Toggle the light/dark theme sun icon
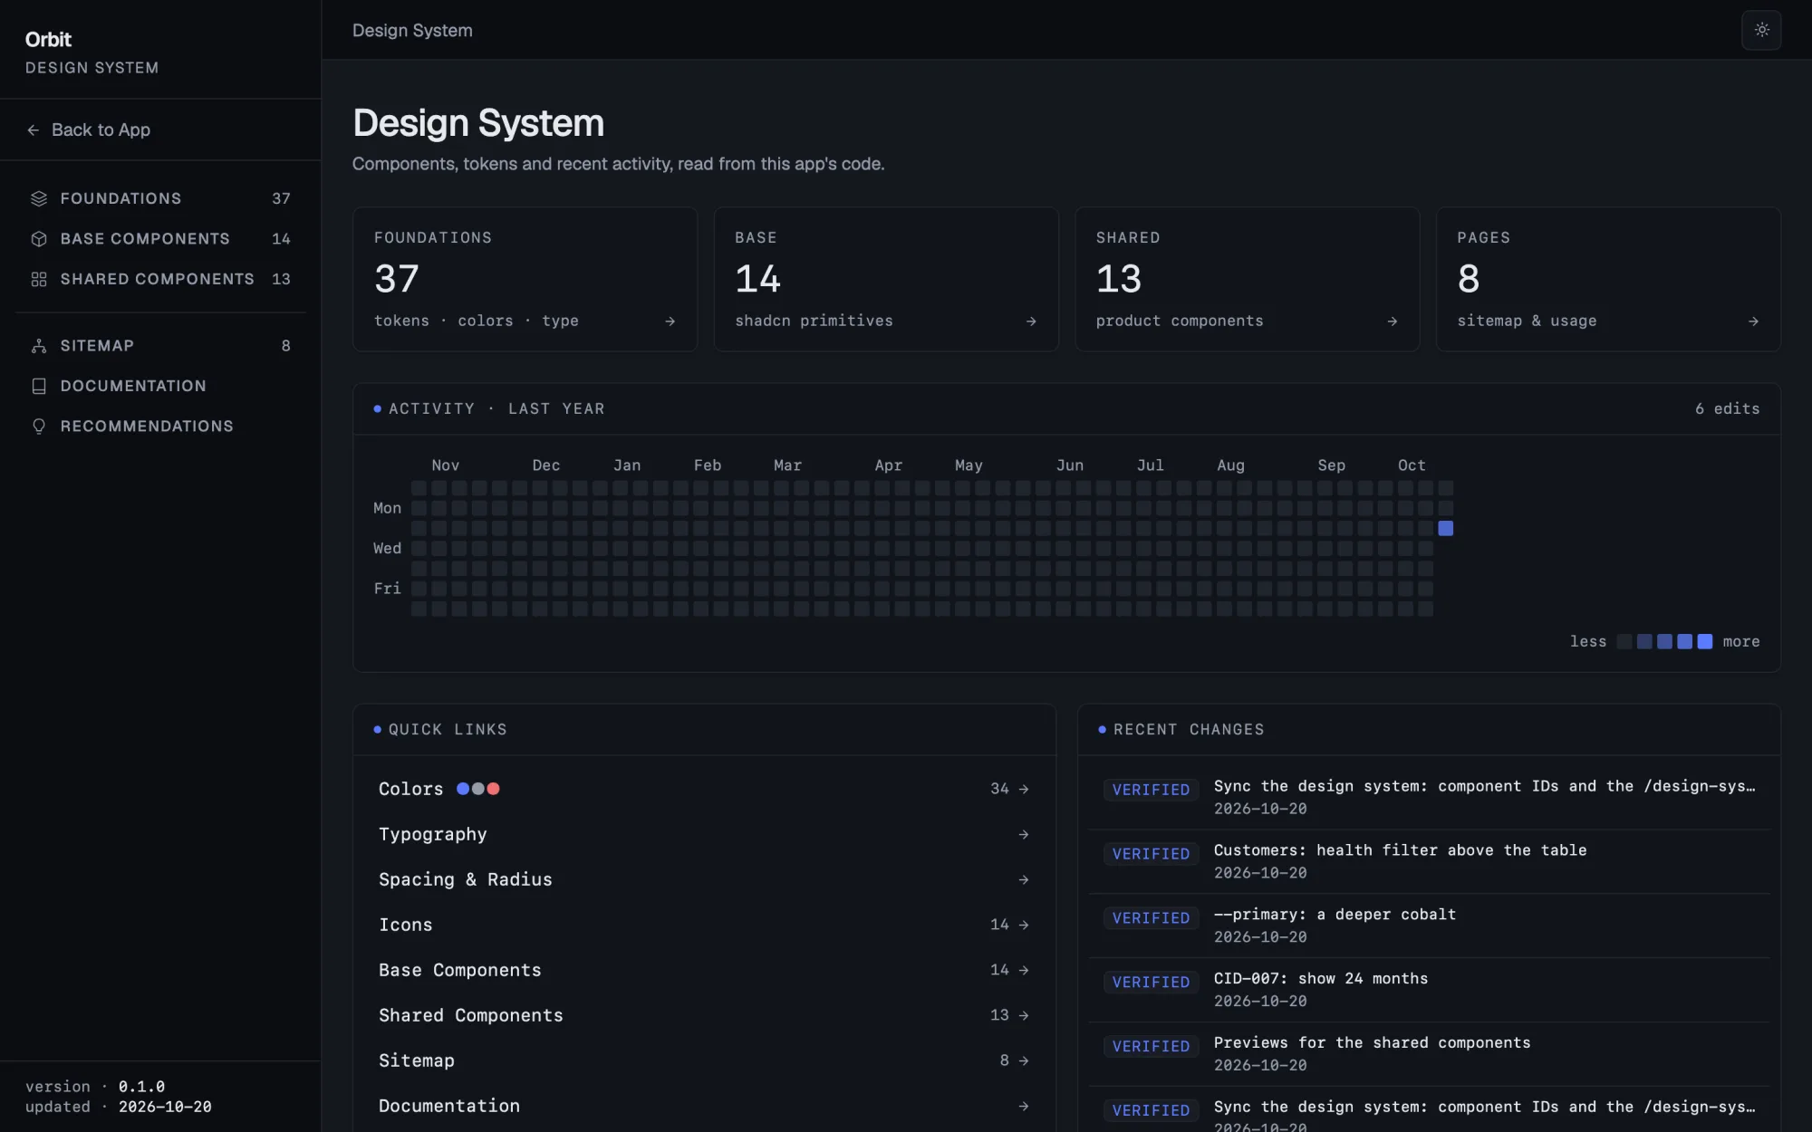Screen dimensions: 1812x1132 (1761, 30)
